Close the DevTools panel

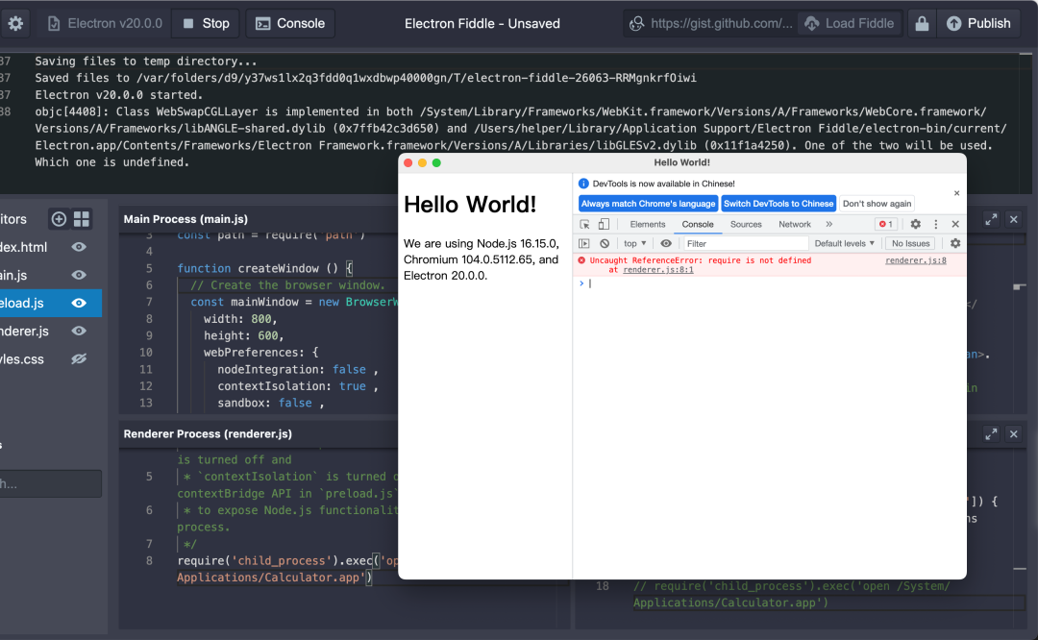(955, 224)
